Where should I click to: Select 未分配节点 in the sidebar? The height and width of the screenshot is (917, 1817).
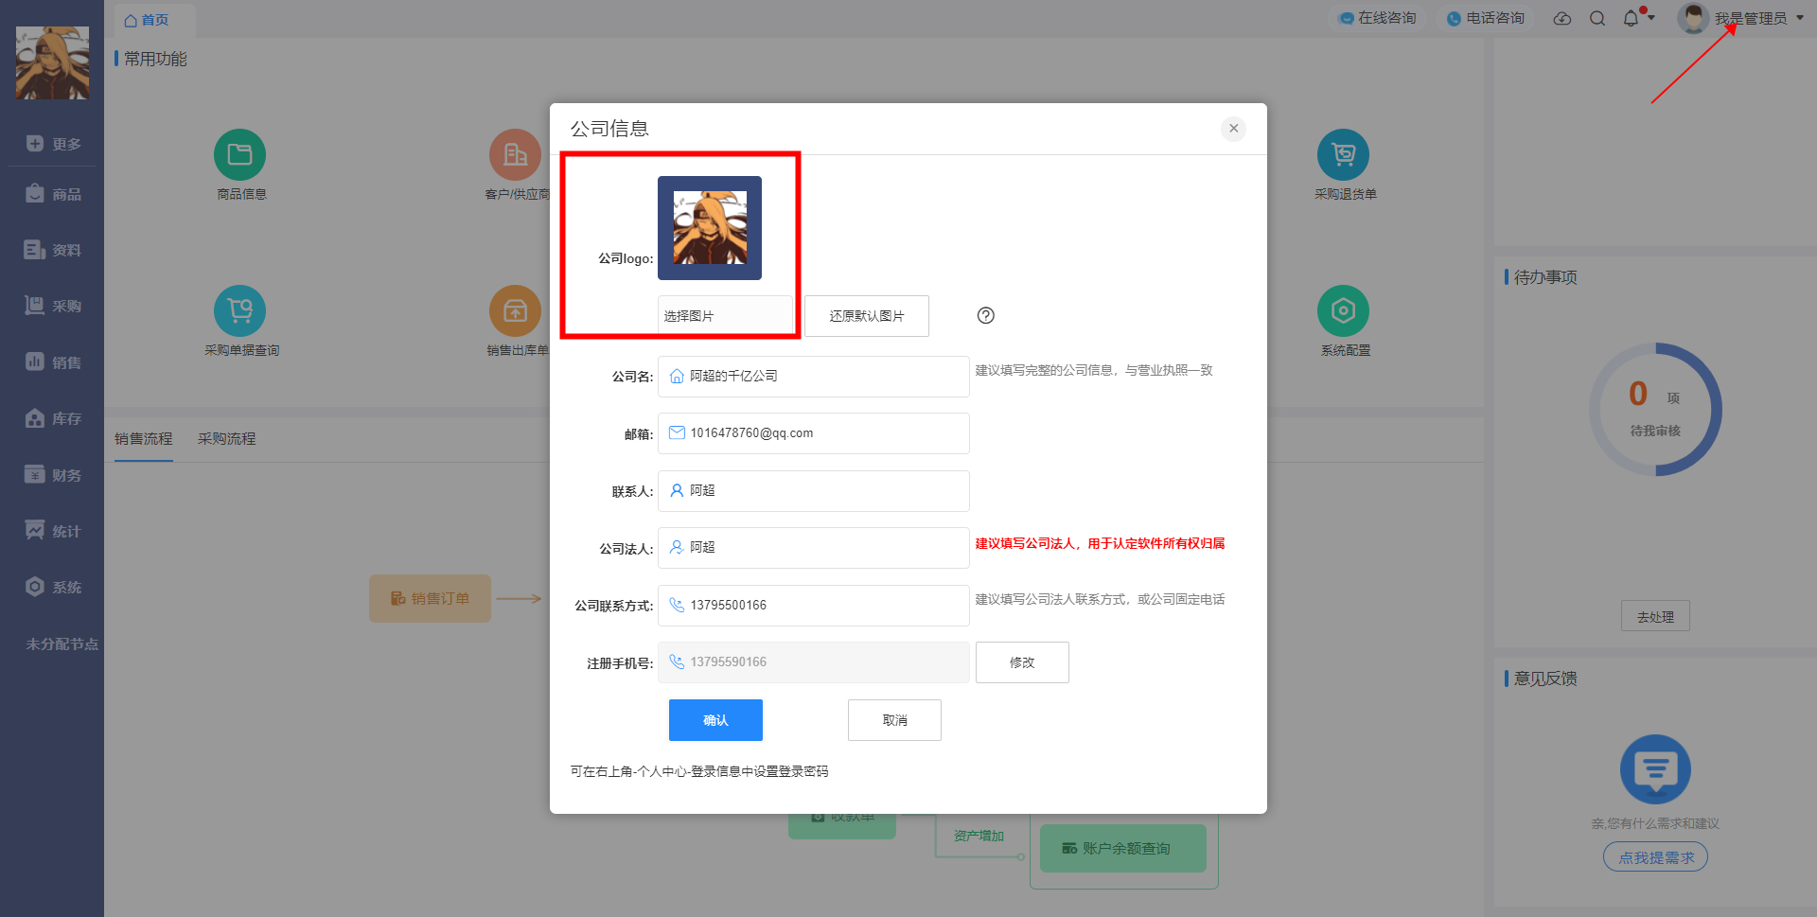62,644
